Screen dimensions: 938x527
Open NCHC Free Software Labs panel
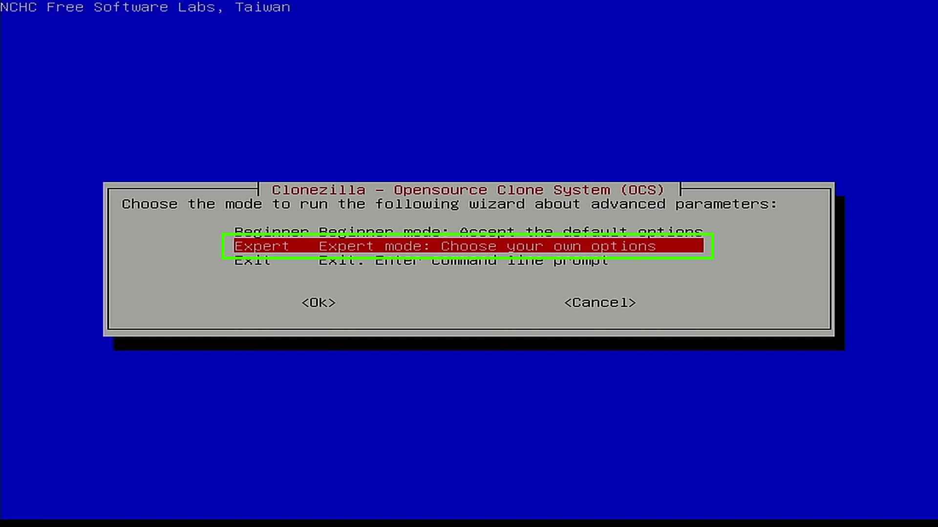145,8
